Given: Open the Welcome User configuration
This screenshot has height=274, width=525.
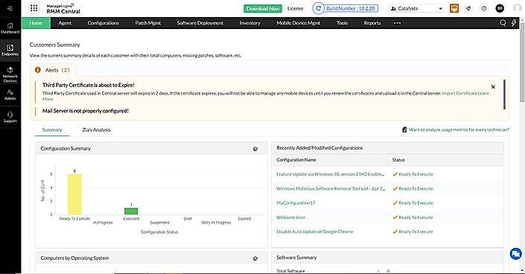Looking at the screenshot, I should pos(290,217).
